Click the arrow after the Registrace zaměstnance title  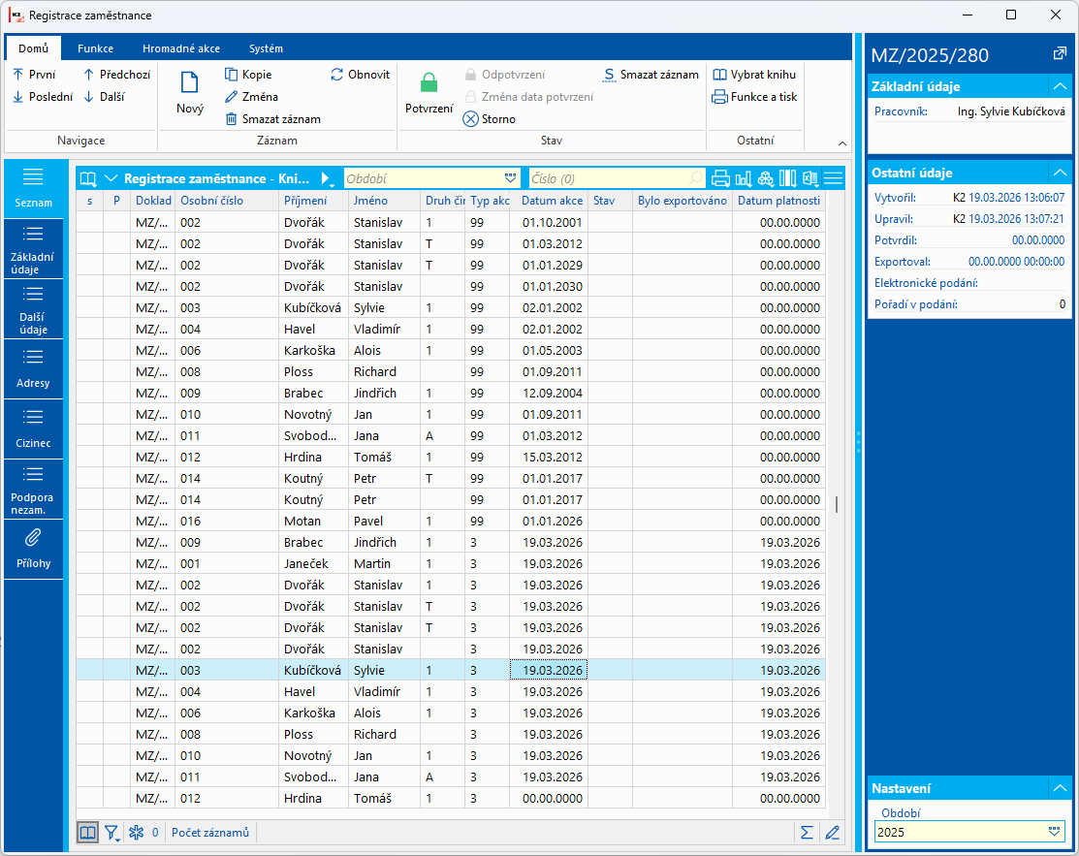coord(327,179)
